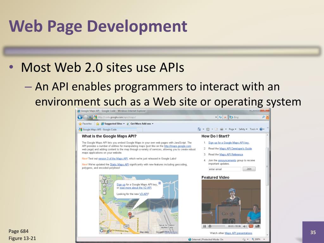Click the Print icon in command bar
The width and height of the screenshot is (324, 243).
pyautogui.click(x=222, y=129)
